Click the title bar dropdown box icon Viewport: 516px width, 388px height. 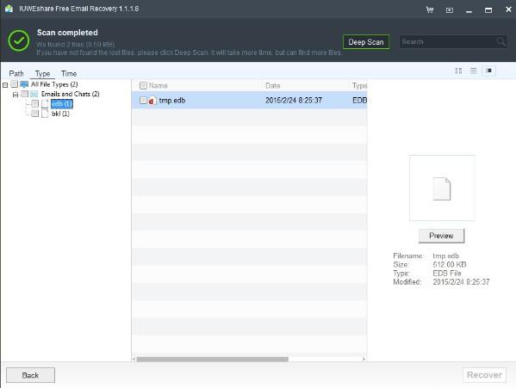pos(449,10)
